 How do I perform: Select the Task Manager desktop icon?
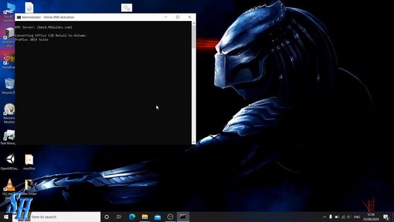pos(8,137)
